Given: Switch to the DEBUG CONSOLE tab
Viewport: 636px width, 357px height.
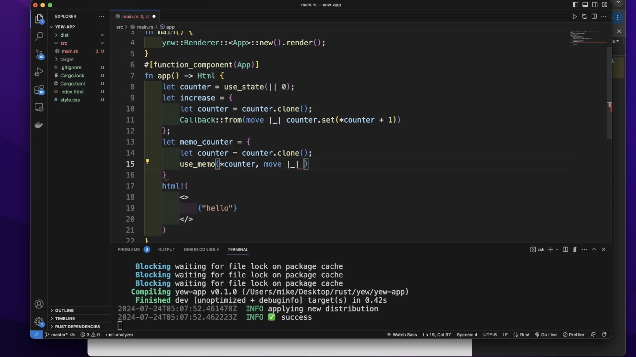Looking at the screenshot, I should [201, 250].
